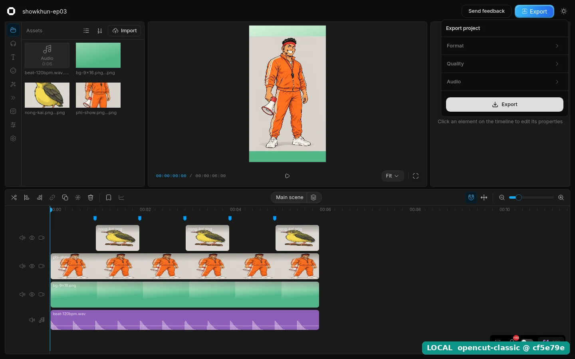575x359 pixels.
Task: Toggle the light/dark theme
Action: (564, 11)
